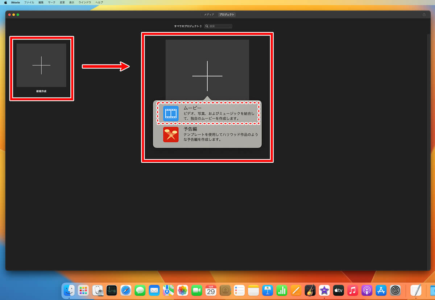Launch Pages from the Dock
435x300 pixels.
pyautogui.click(x=296, y=290)
